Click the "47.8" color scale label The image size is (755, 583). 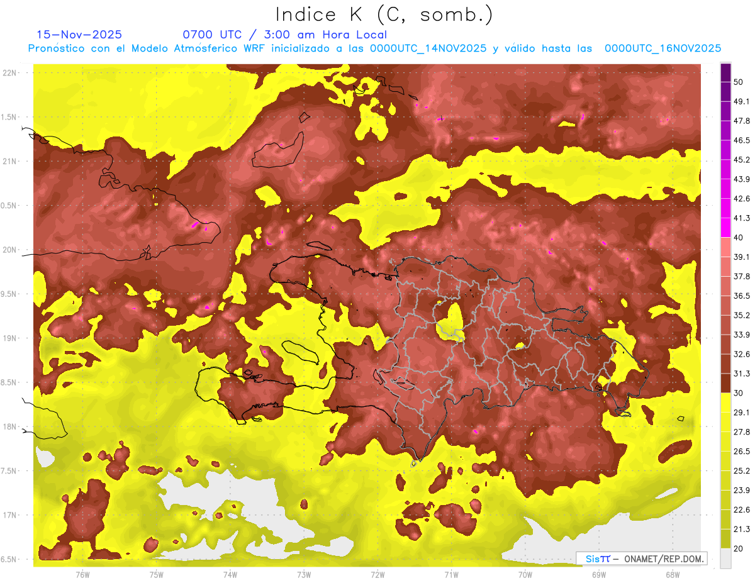pos(742,121)
